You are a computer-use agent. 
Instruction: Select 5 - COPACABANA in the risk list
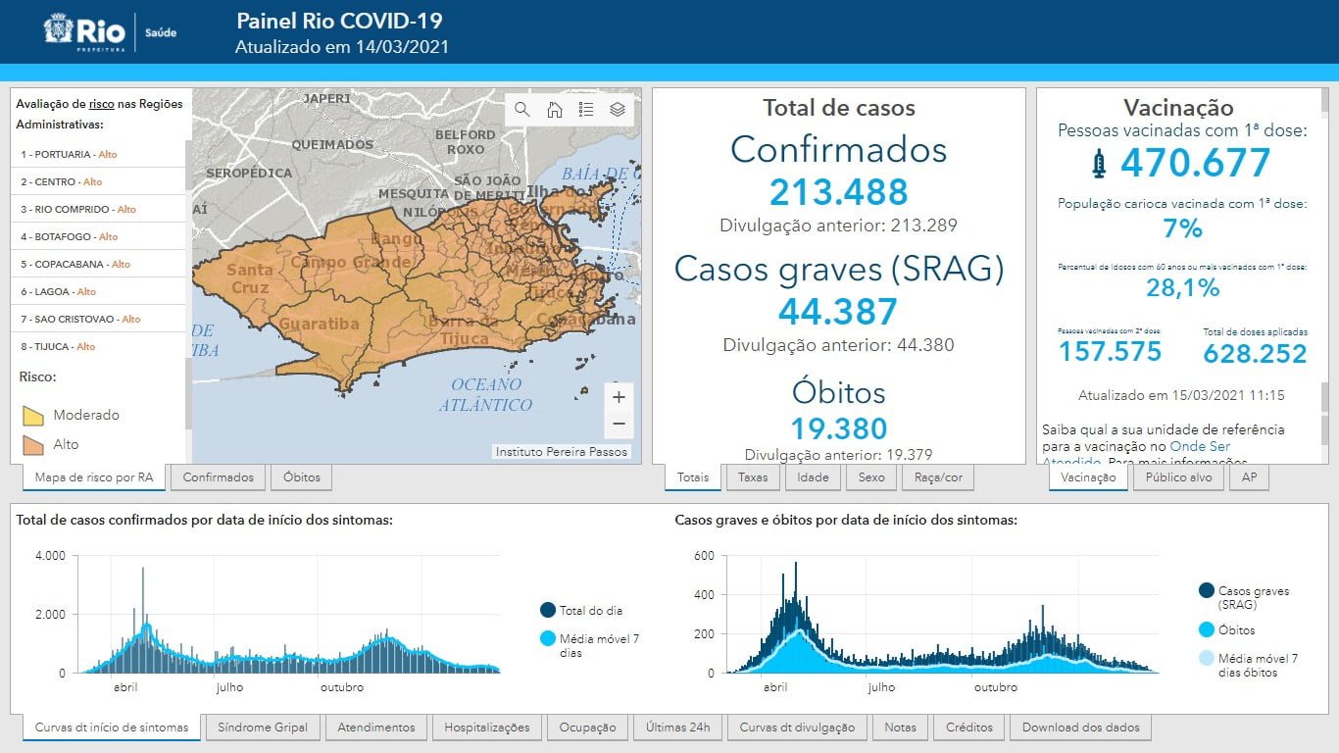pos(75,264)
